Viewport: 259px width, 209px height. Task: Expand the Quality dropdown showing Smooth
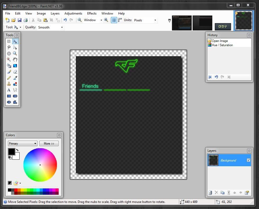pos(50,27)
